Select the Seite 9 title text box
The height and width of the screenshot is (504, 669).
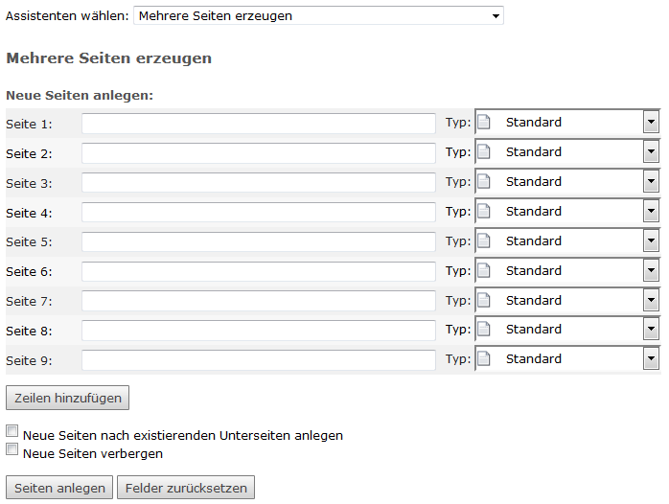[258, 361]
